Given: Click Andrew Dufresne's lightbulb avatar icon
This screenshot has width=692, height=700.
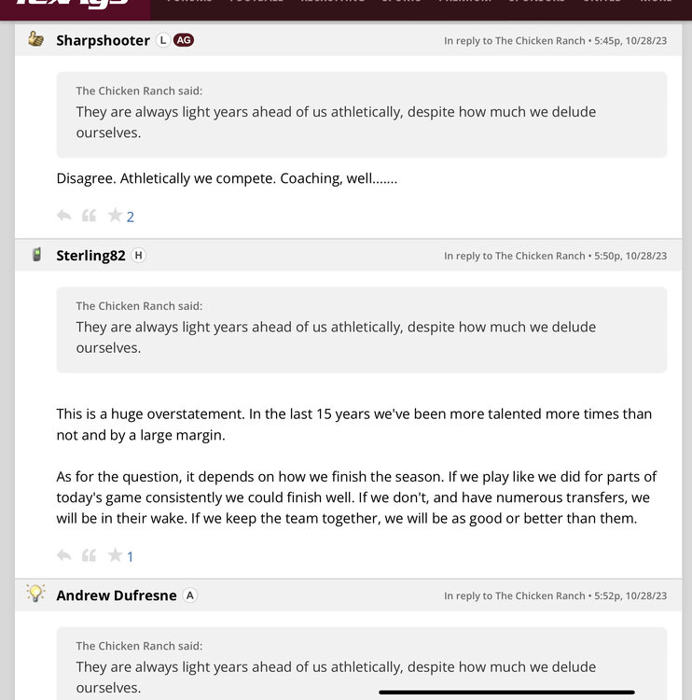Looking at the screenshot, I should click(36, 594).
